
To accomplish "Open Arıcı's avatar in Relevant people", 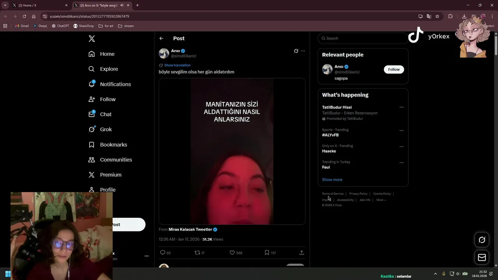I will click(x=327, y=69).
